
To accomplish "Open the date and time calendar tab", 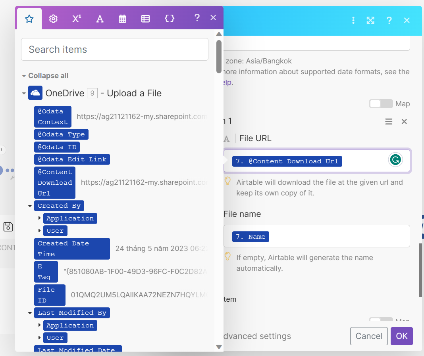I will click(x=123, y=19).
